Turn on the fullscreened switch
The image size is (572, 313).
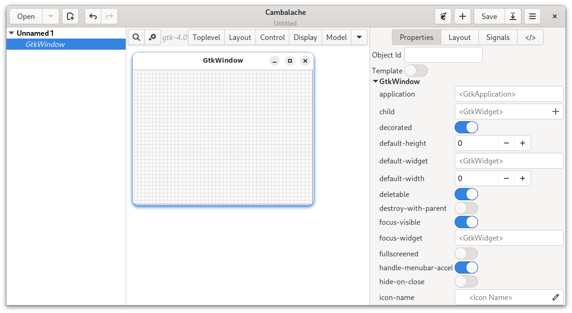point(466,254)
